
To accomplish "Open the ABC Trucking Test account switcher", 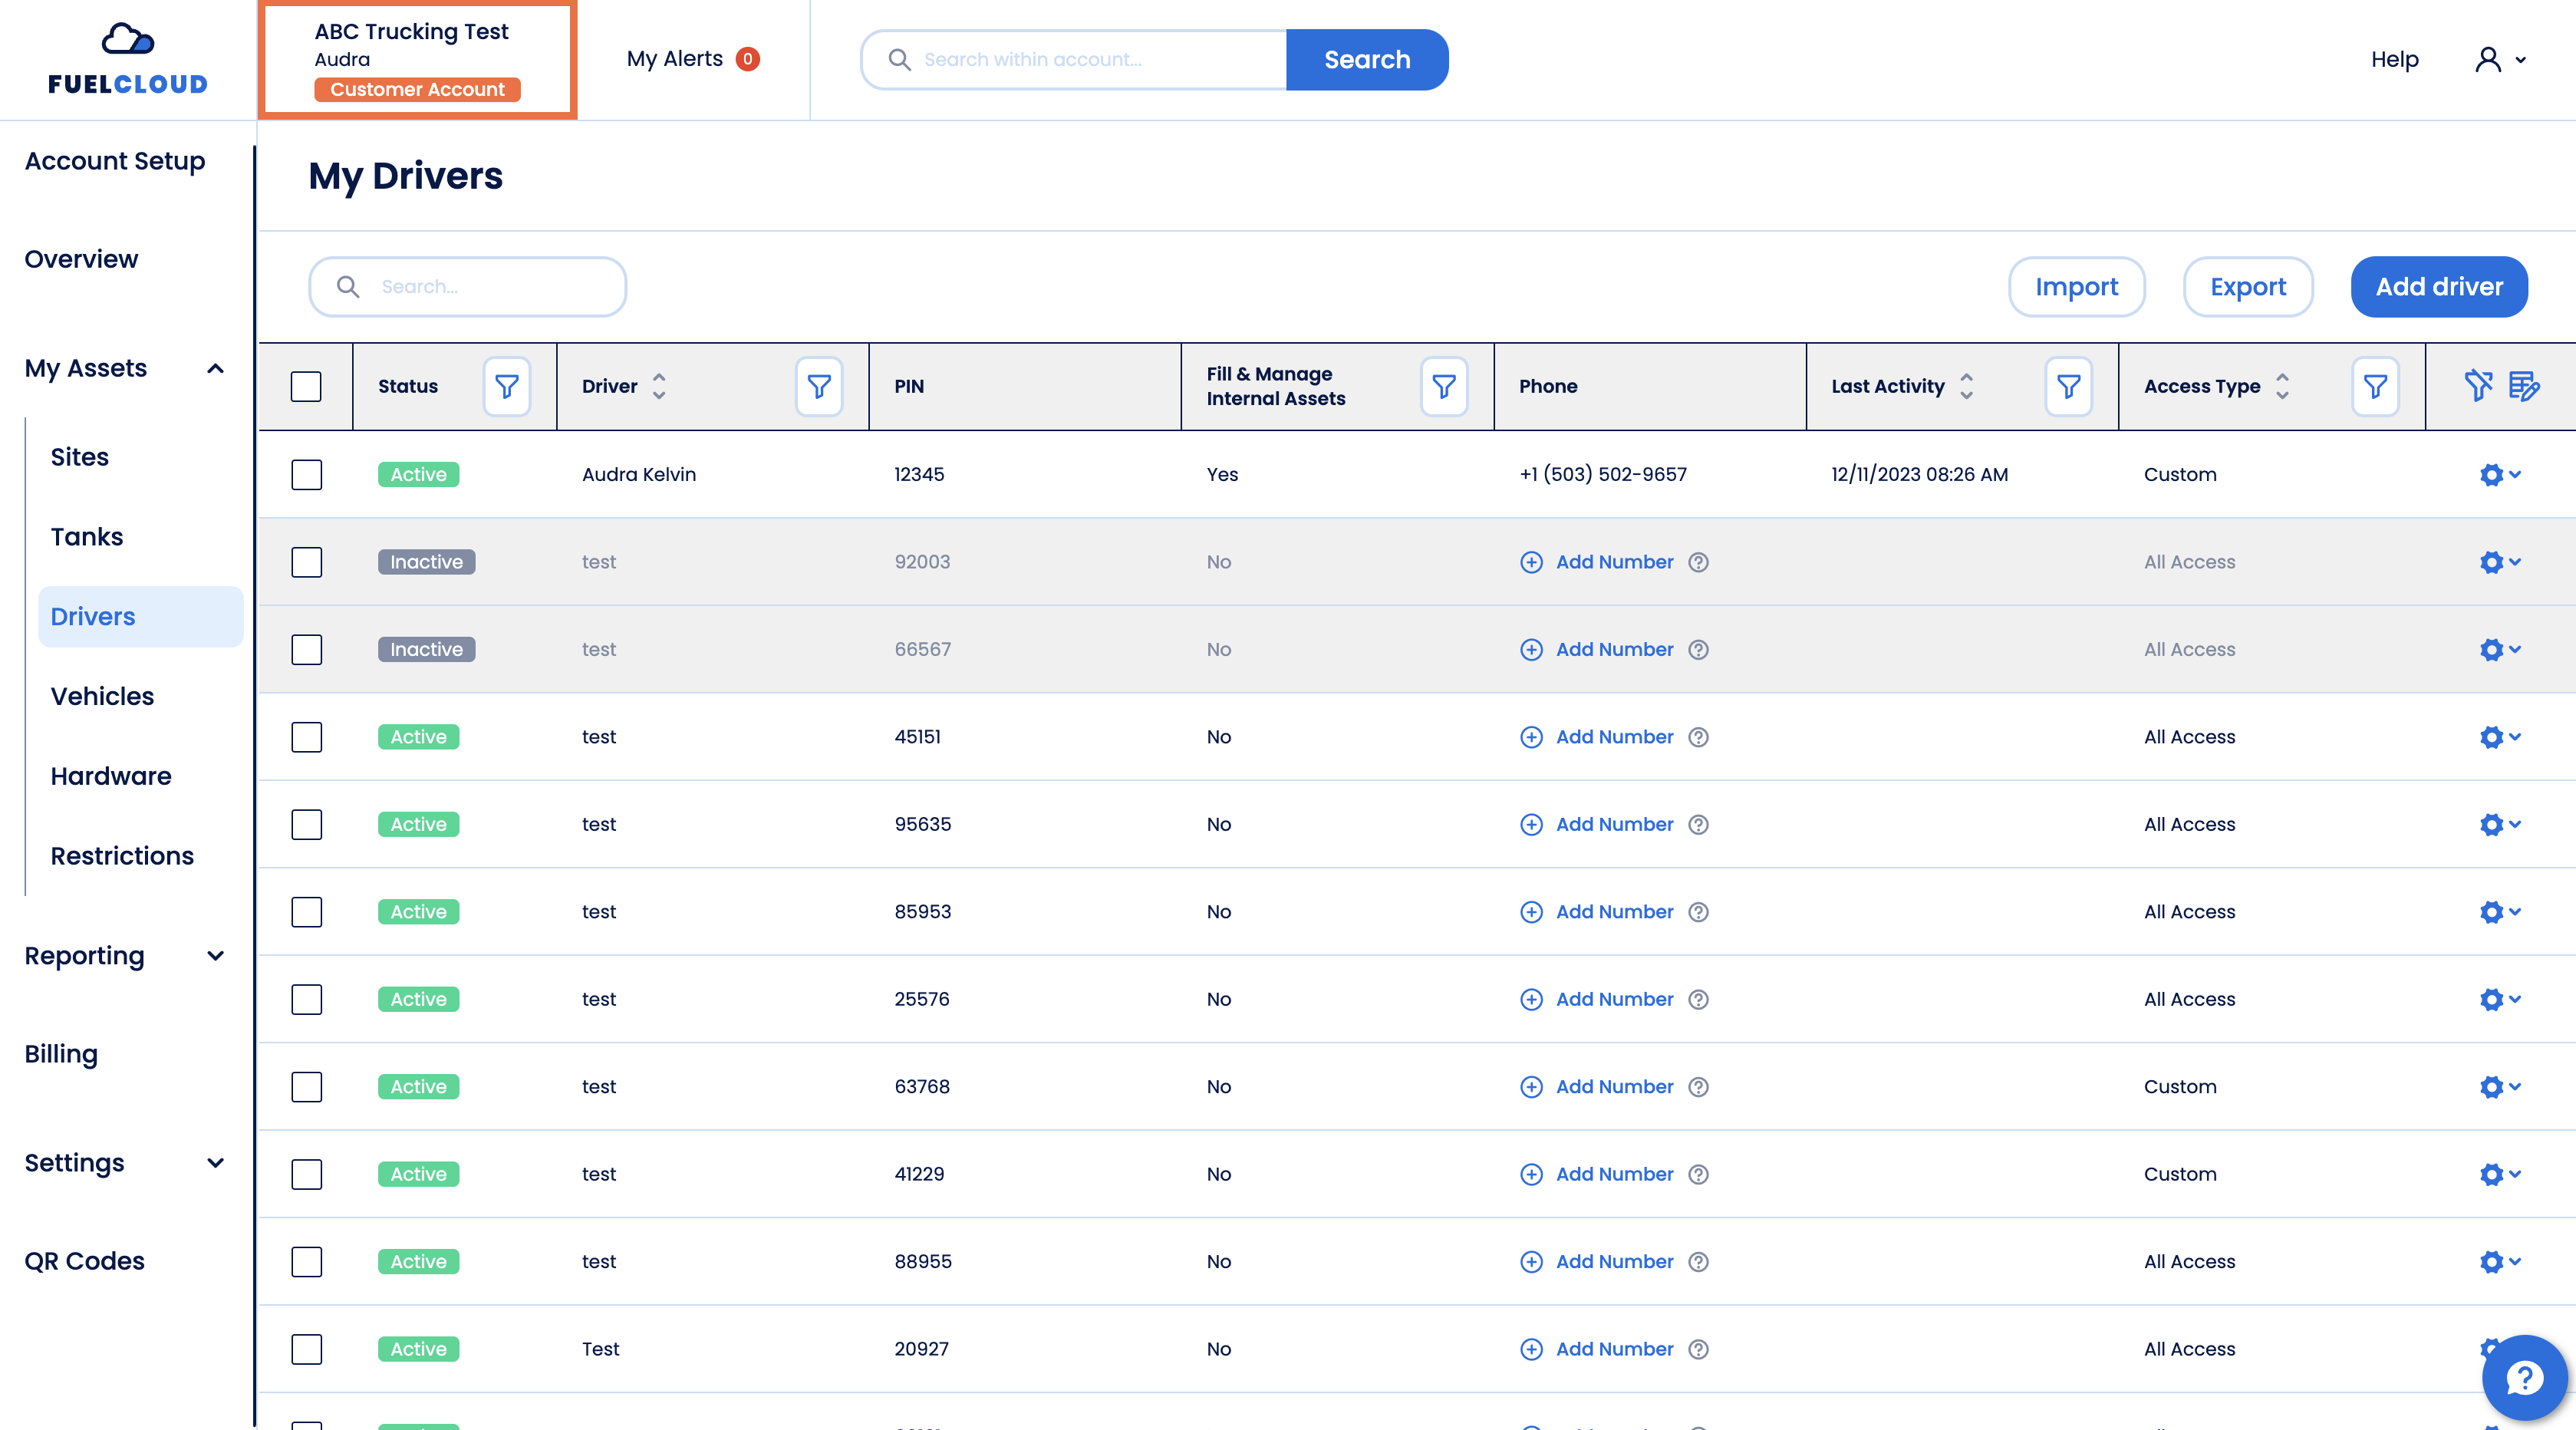I will pos(417,60).
